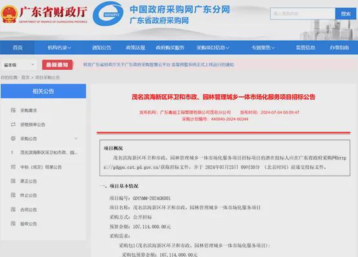358x257 pixels.
Task: Click the 终止公告 sidebar icon
Action: click(13, 195)
